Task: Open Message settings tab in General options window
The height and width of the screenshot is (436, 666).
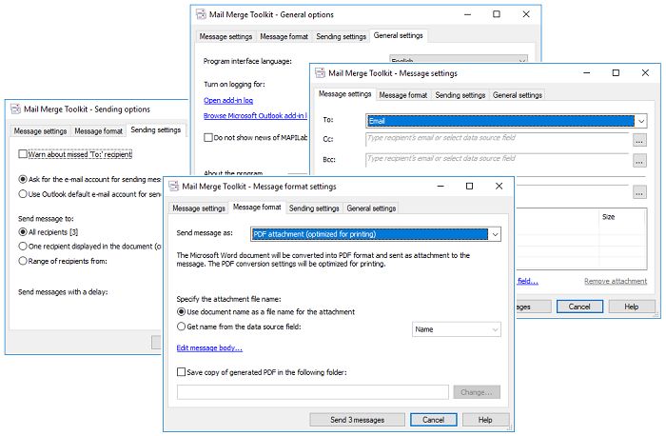Action: pyautogui.click(x=226, y=36)
